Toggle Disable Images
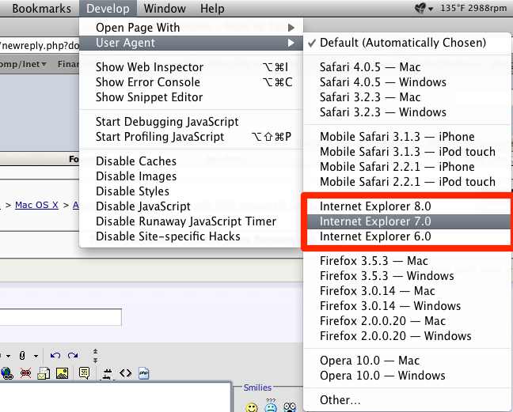Screen dimensions: 513x412 (192, 176)
